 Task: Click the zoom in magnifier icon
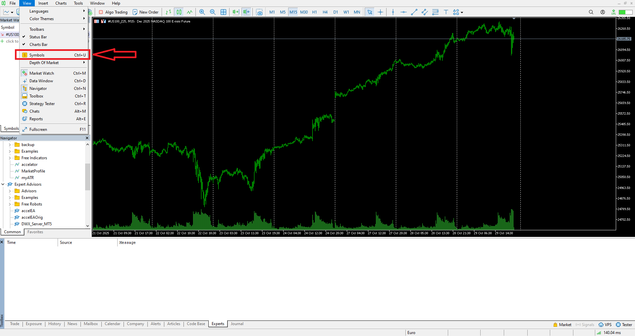[202, 12]
